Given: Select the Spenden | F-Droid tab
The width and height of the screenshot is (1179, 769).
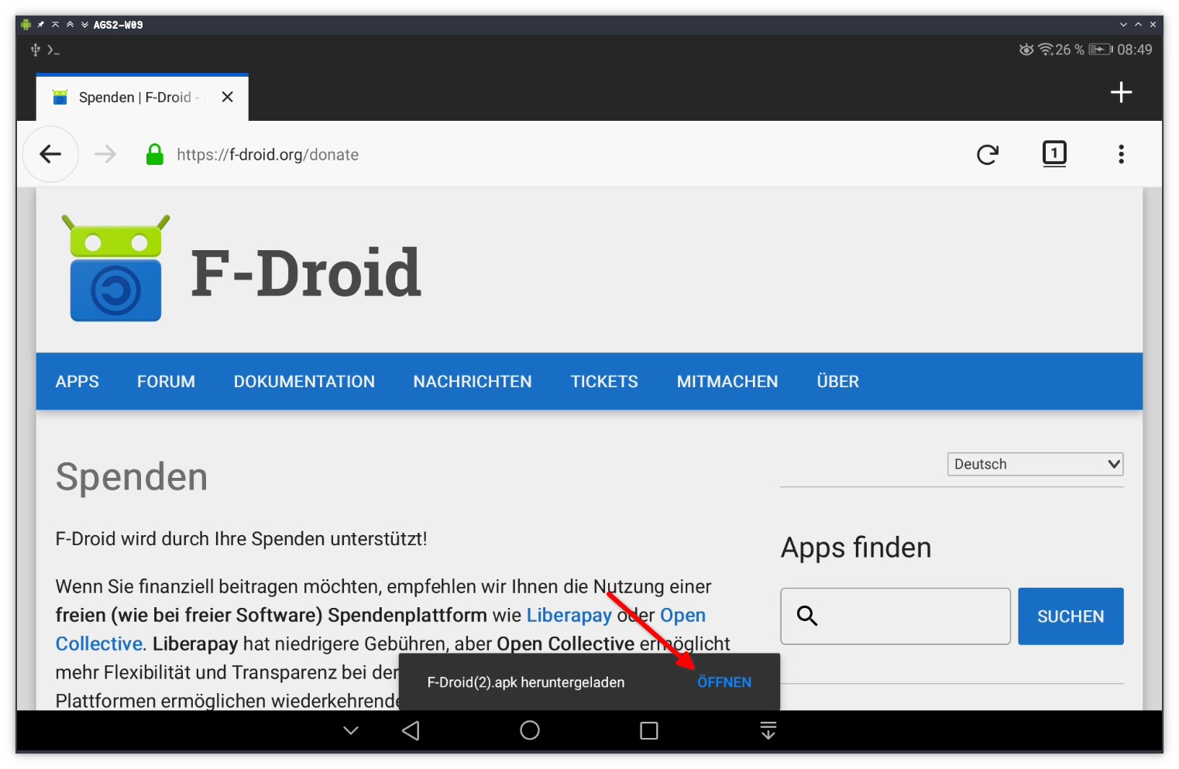Looking at the screenshot, I should [x=142, y=98].
